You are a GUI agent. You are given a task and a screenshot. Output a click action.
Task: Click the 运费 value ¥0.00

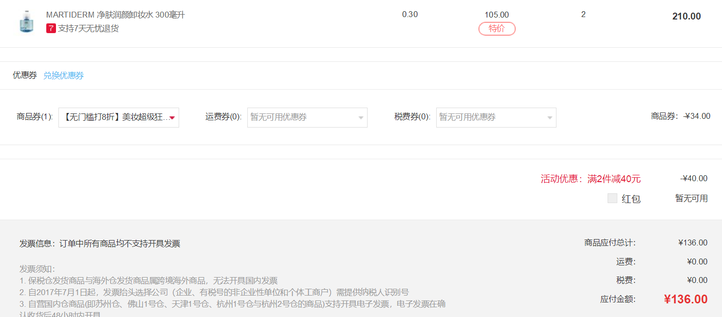697,261
